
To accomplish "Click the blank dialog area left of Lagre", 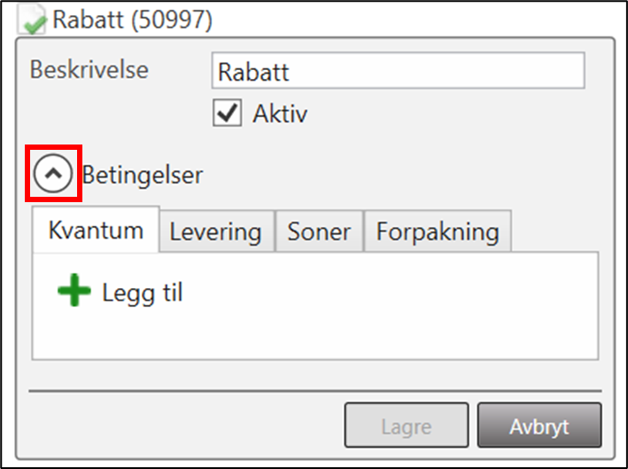I will pyautogui.click(x=186, y=426).
